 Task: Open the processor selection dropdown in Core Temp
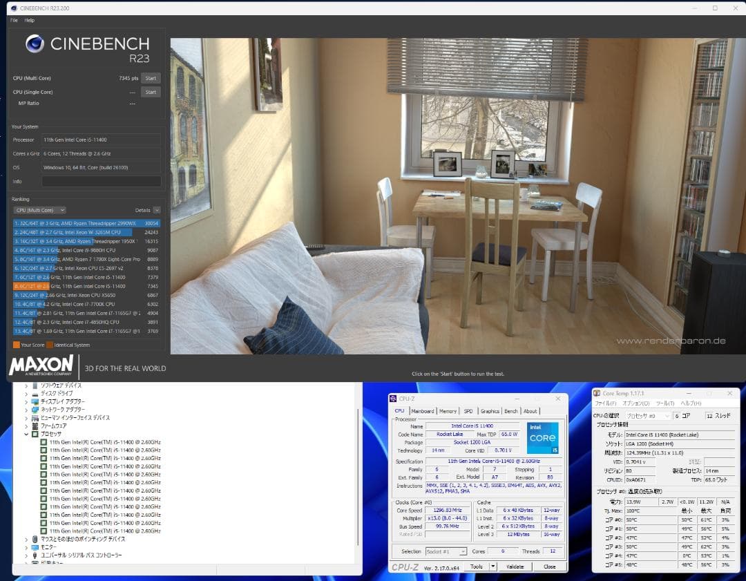648,416
